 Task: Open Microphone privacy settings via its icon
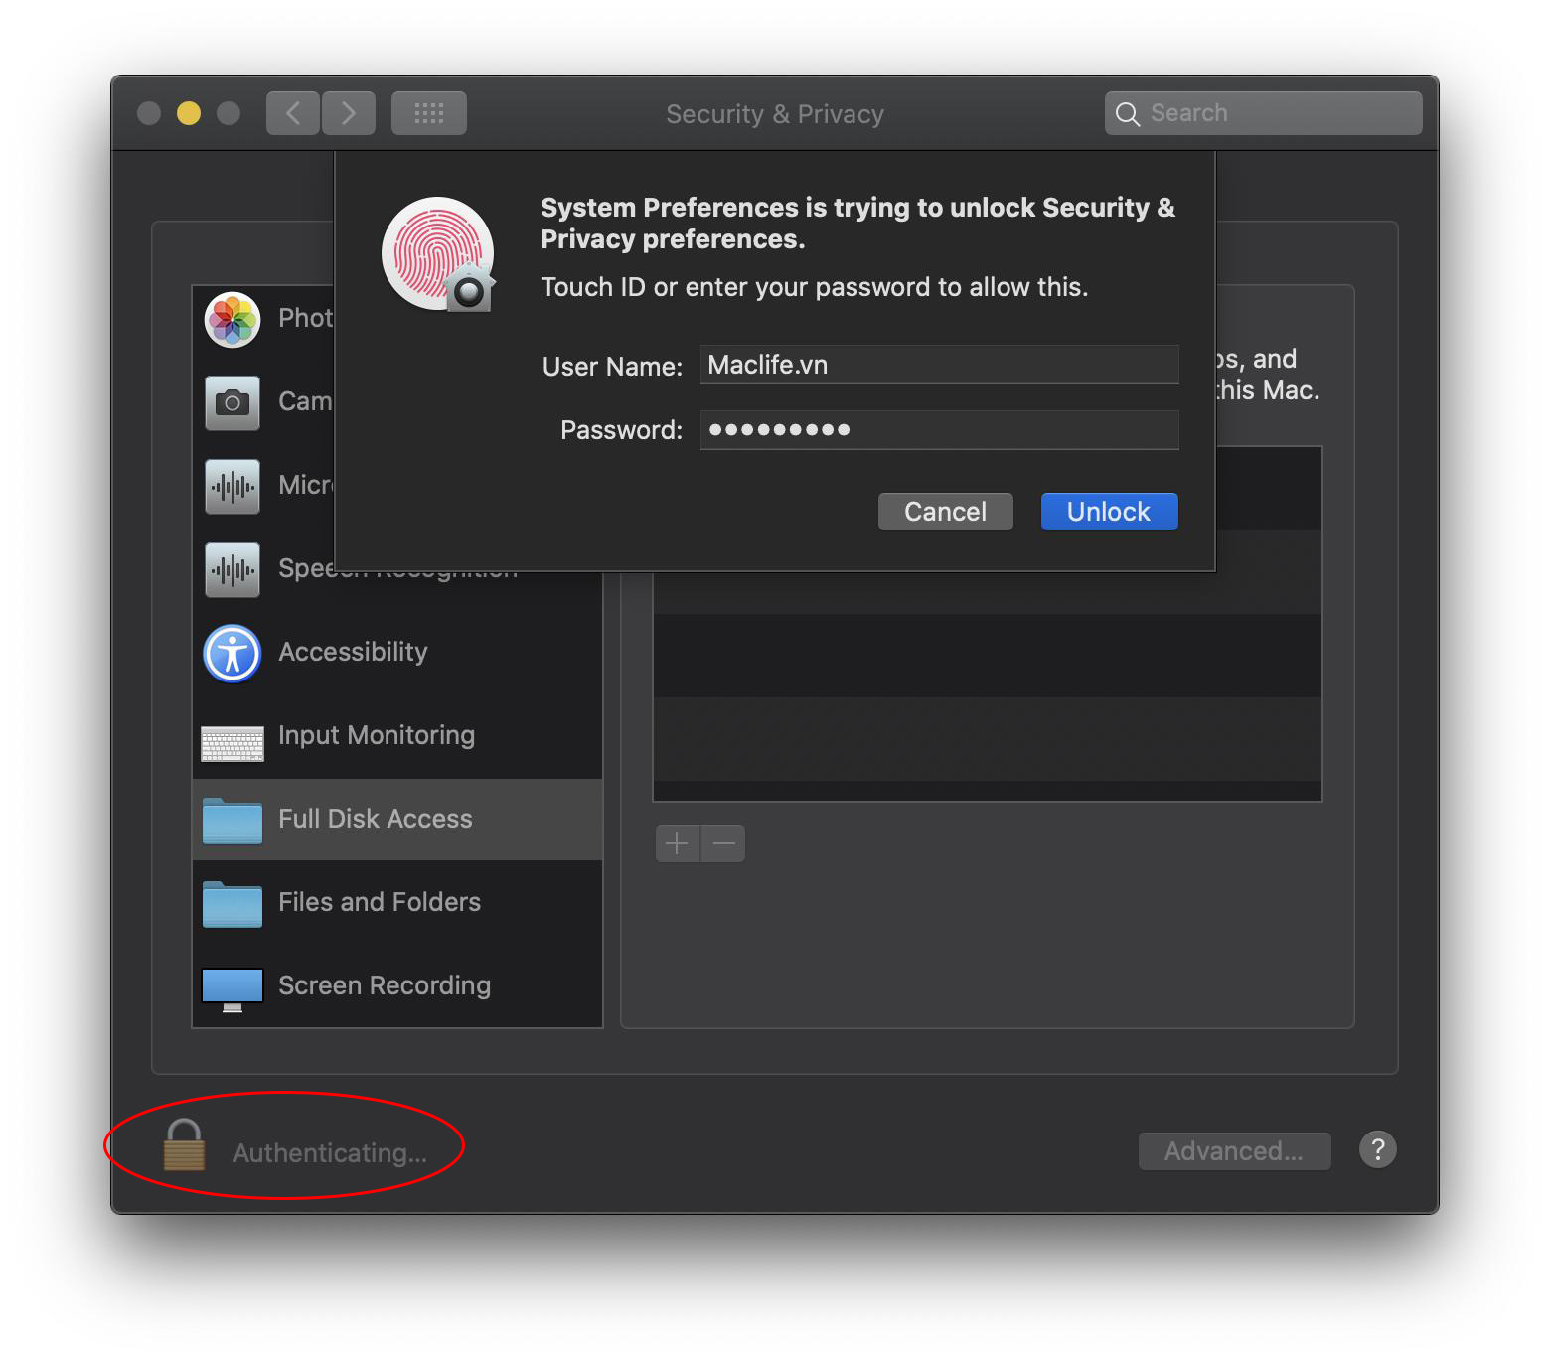click(x=232, y=485)
